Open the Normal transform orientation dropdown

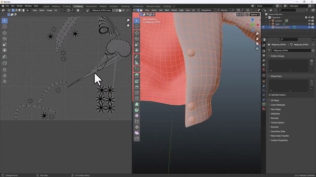coord(224,10)
